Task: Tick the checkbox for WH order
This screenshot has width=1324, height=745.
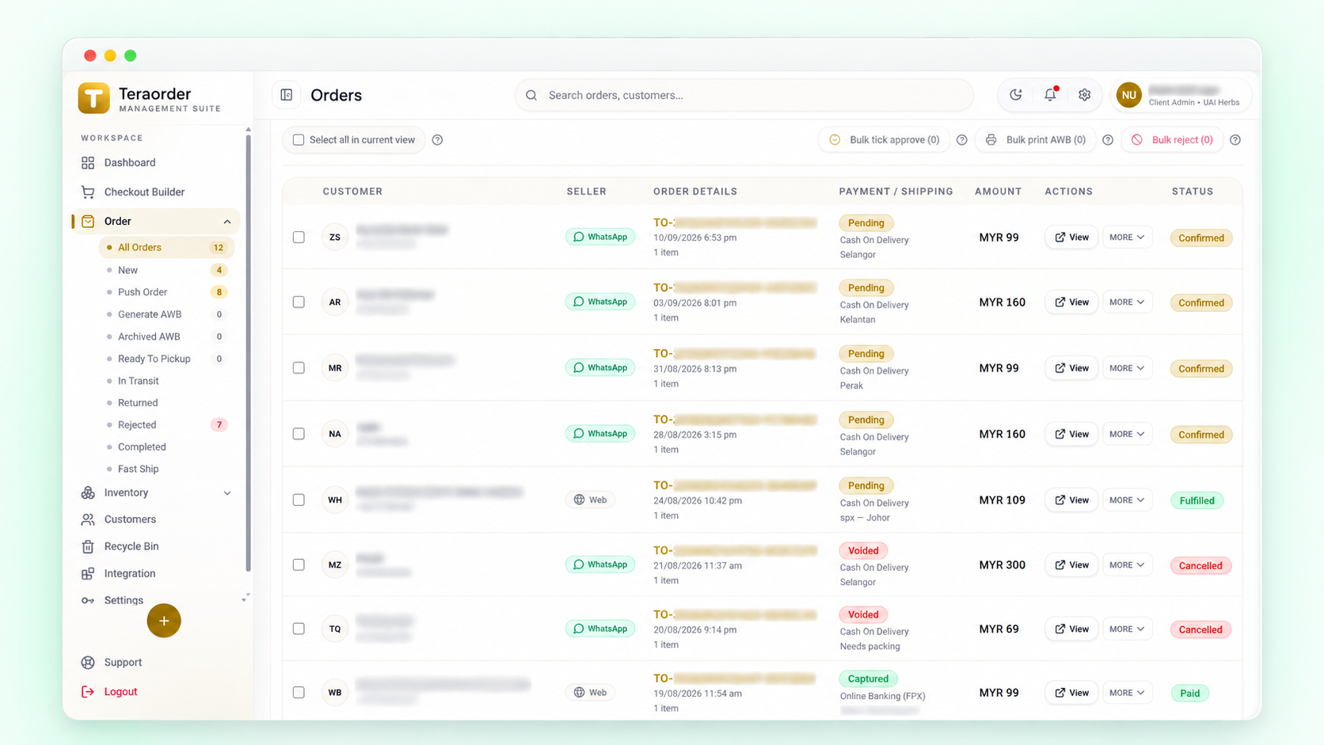Action: click(299, 500)
